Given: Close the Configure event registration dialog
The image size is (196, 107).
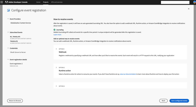Looking at the screenshot, I should [x=189, y=9].
